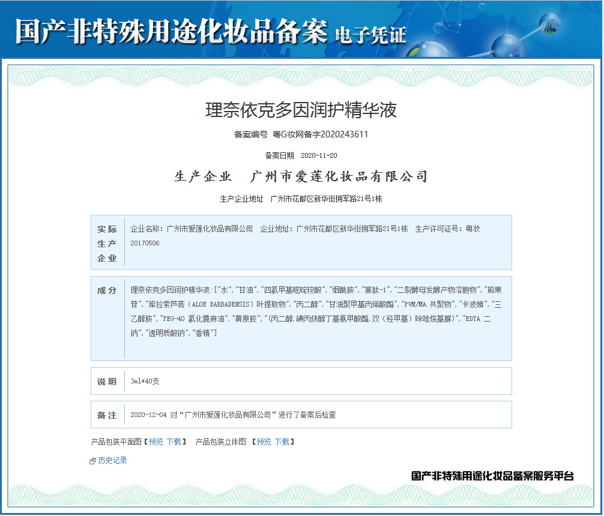This screenshot has width=604, height=516.
Task: Click the 电子凭证 text in banner
Action: coord(370,35)
